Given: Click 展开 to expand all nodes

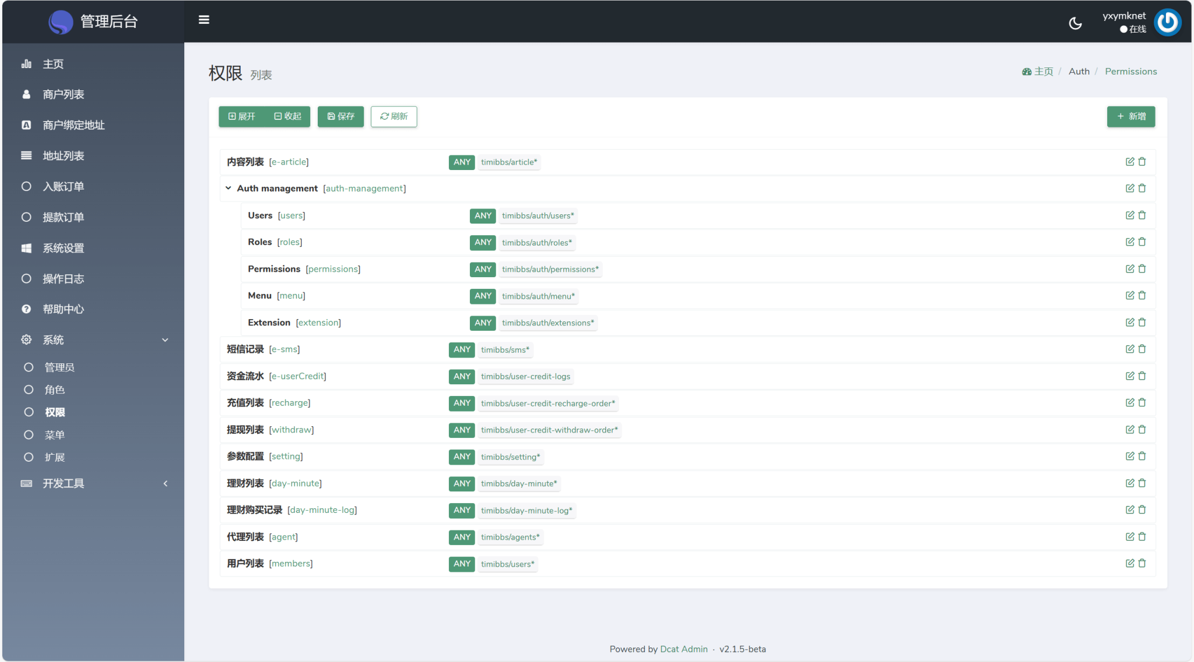Looking at the screenshot, I should click(x=242, y=116).
